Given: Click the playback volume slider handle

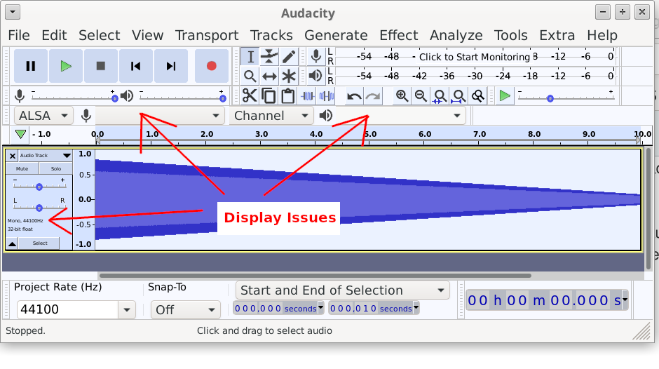Looking at the screenshot, I should [x=223, y=98].
